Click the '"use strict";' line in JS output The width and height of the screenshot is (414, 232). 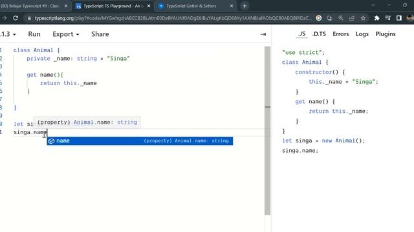303,52
